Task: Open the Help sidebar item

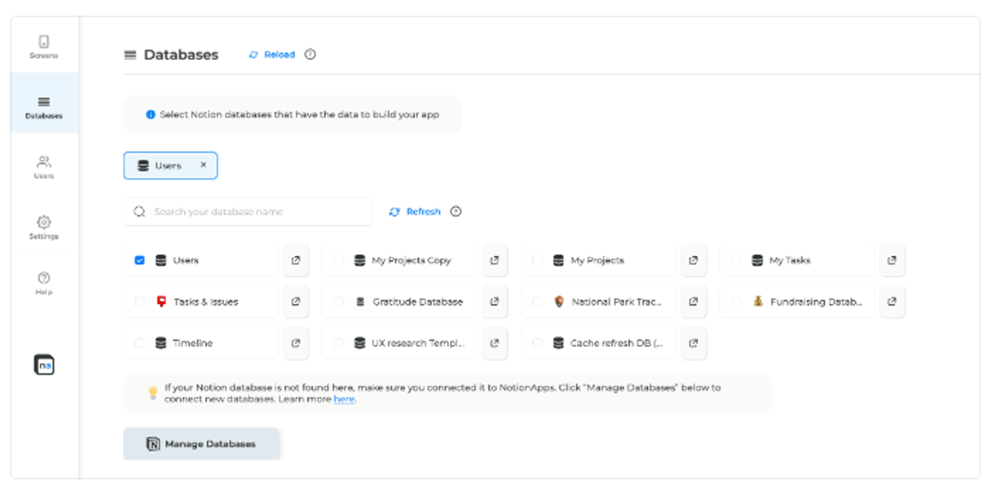Action: point(43,283)
